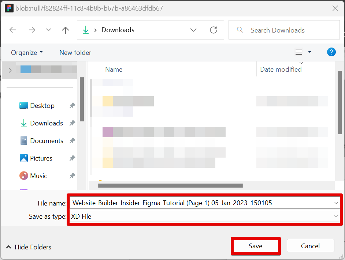
Task: Expand the address bar history dropdown
Action: (193, 30)
